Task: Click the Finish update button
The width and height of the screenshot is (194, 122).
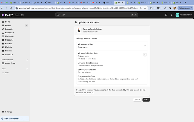Action: (x=185, y=8)
